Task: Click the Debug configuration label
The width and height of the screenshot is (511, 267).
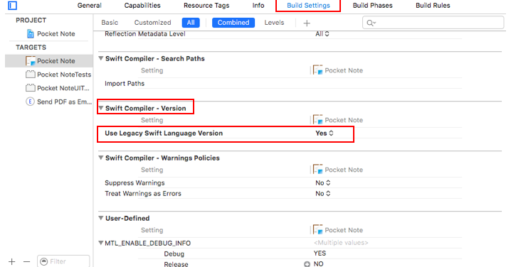Action: click(x=174, y=254)
